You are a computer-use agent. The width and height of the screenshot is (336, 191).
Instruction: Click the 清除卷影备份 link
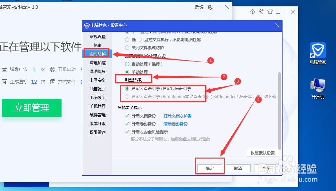[175, 124]
